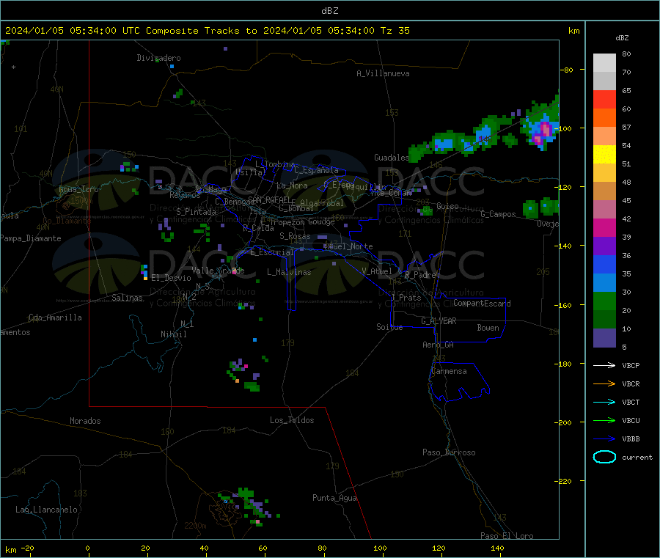The width and height of the screenshot is (660, 558).
Task: Click the blue VBBB arrow legend icon
Action: (x=604, y=439)
